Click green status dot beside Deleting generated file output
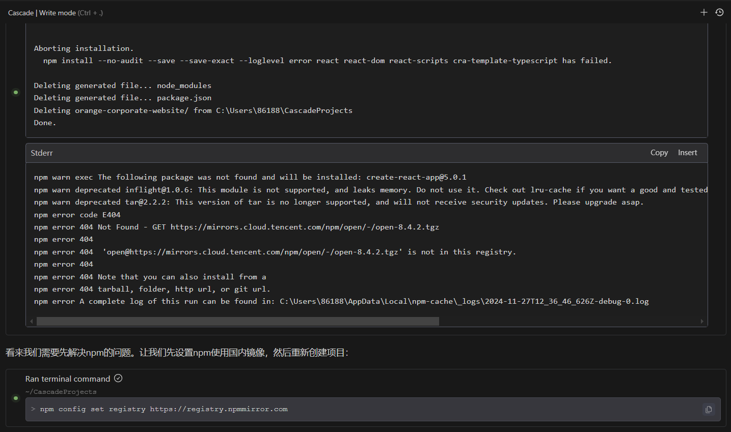 tap(16, 92)
